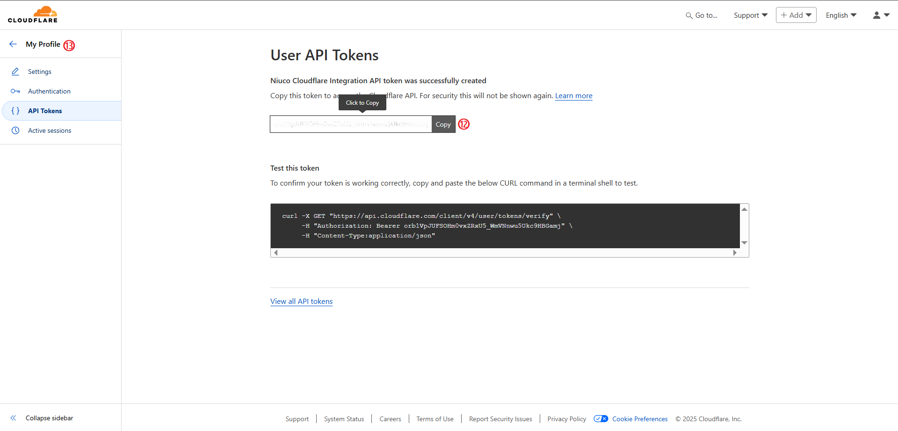Viewport: 898px width, 431px height.
Task: Open footer Support link
Action: click(x=297, y=419)
